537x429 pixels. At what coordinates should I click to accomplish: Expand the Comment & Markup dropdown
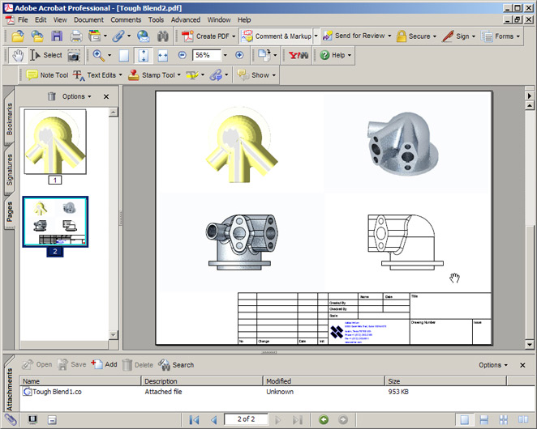coord(316,36)
